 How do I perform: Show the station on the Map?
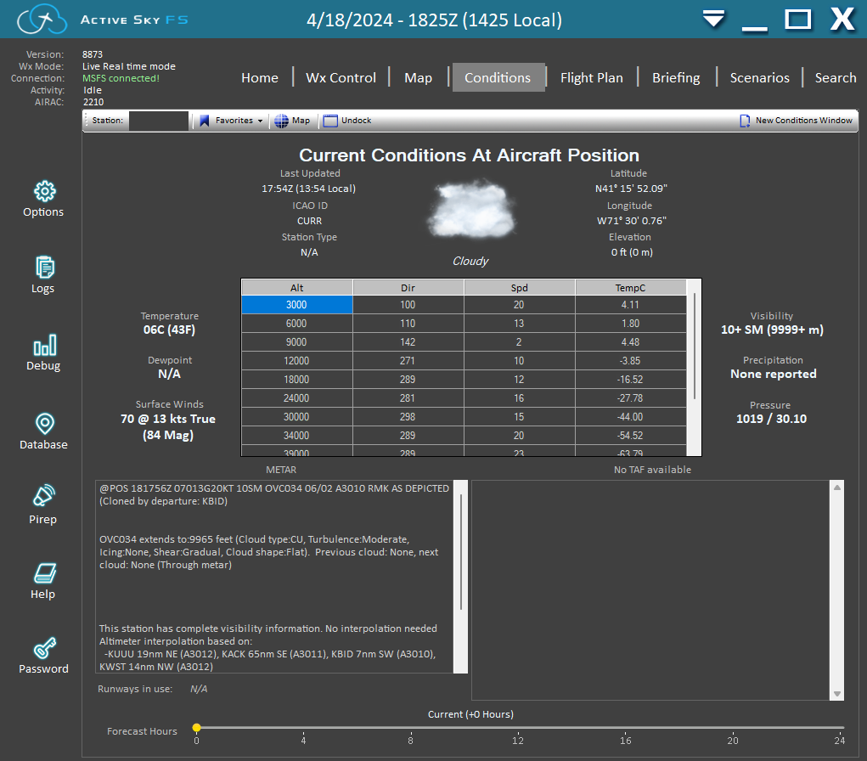pyautogui.click(x=292, y=120)
